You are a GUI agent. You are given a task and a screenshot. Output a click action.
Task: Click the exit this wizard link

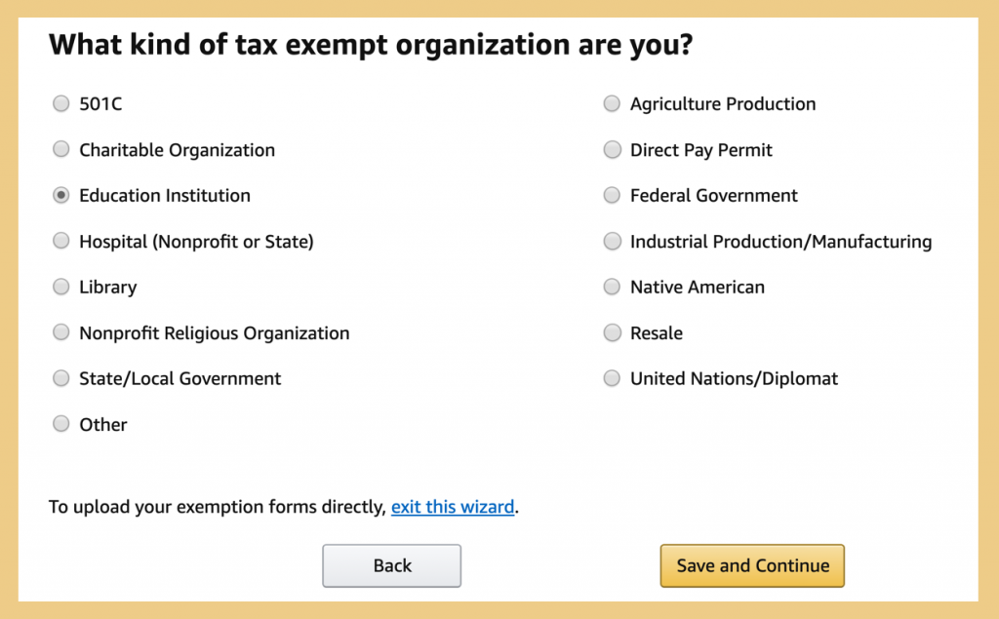click(453, 507)
